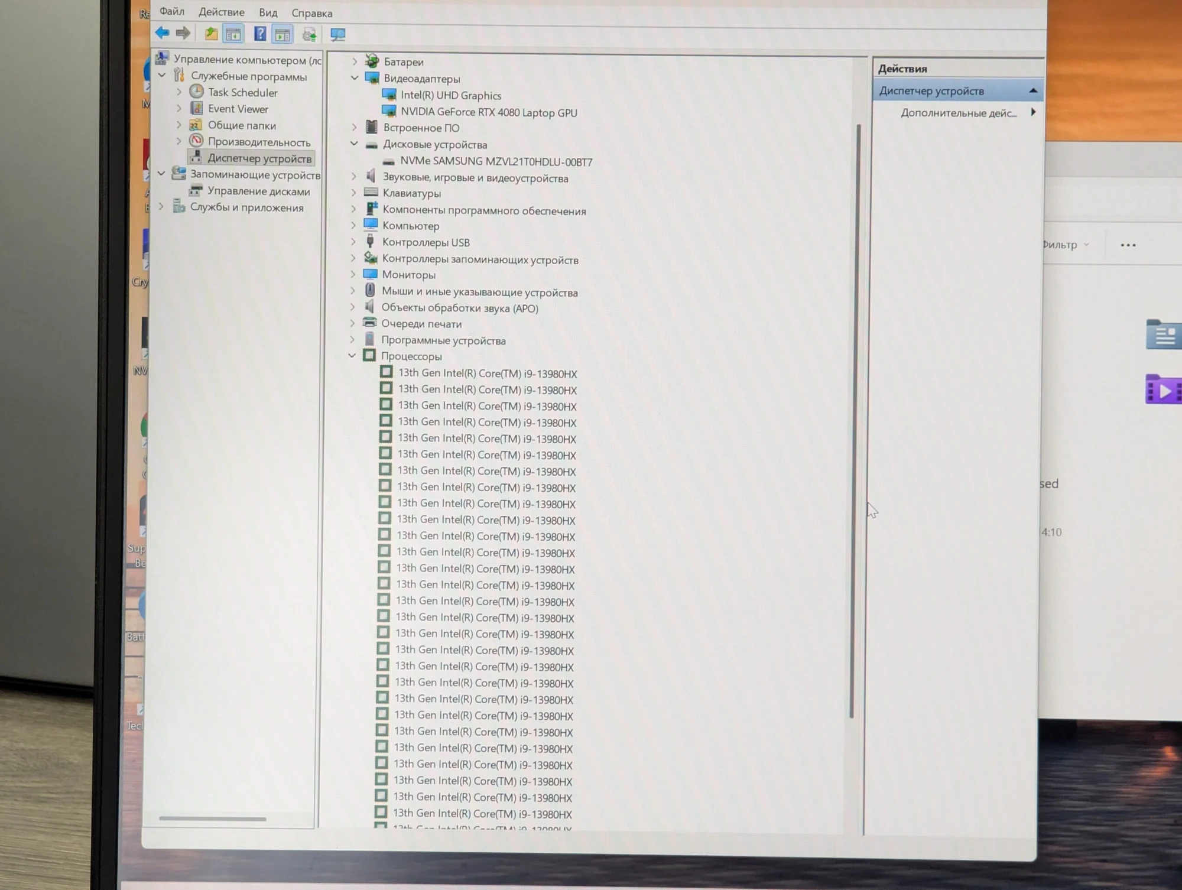The image size is (1182, 890).
Task: Click the Event Viewer icon
Action: pos(197,108)
